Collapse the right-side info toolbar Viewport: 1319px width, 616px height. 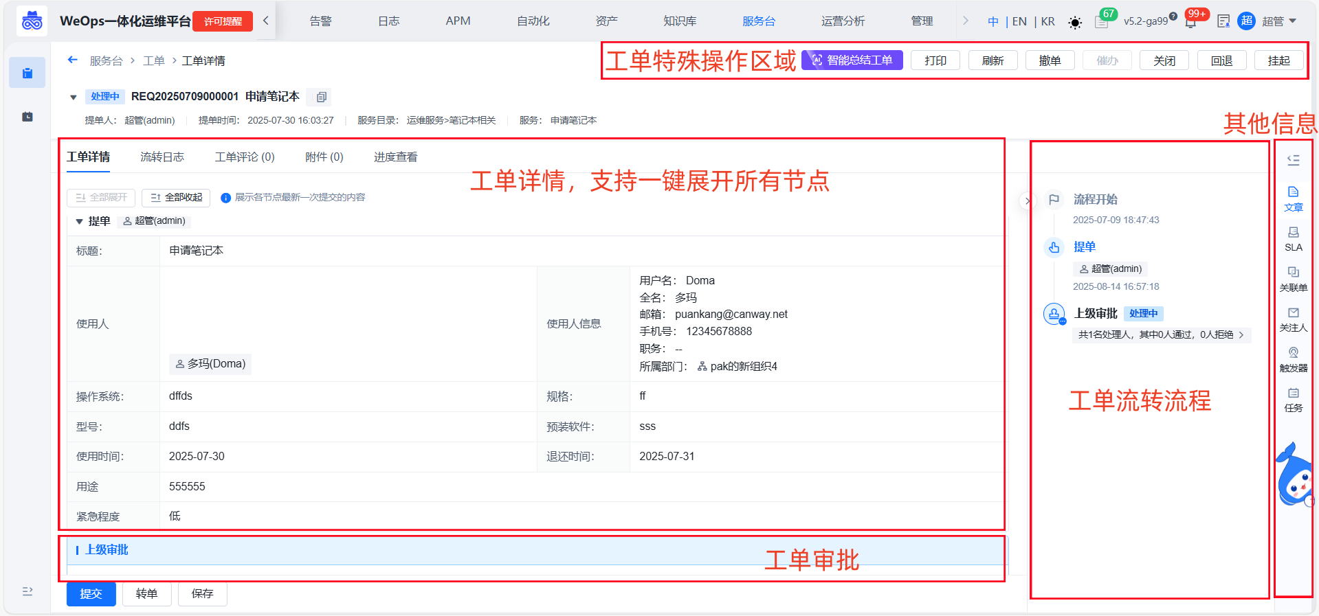click(x=1293, y=160)
